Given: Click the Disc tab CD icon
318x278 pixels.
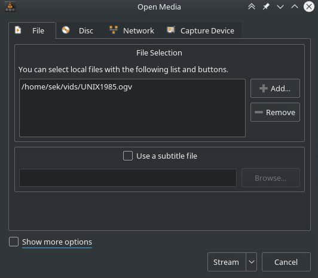Looking at the screenshot, I should 66,30.
